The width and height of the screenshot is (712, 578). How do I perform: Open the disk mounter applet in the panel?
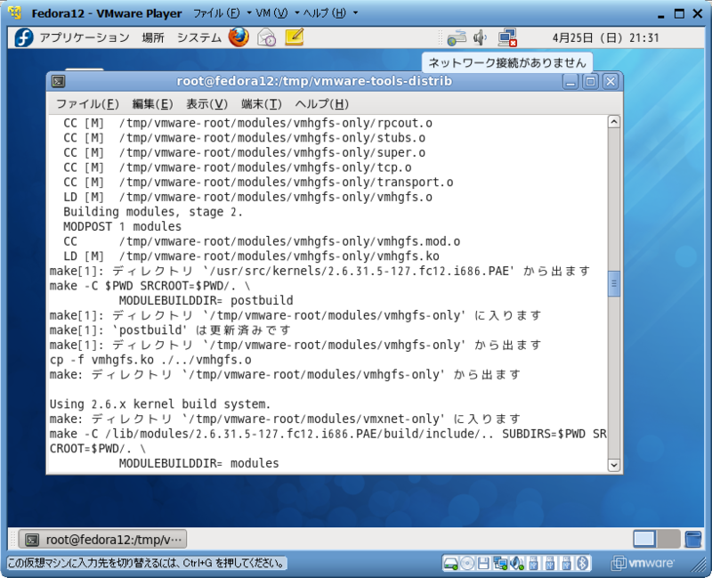(x=457, y=37)
